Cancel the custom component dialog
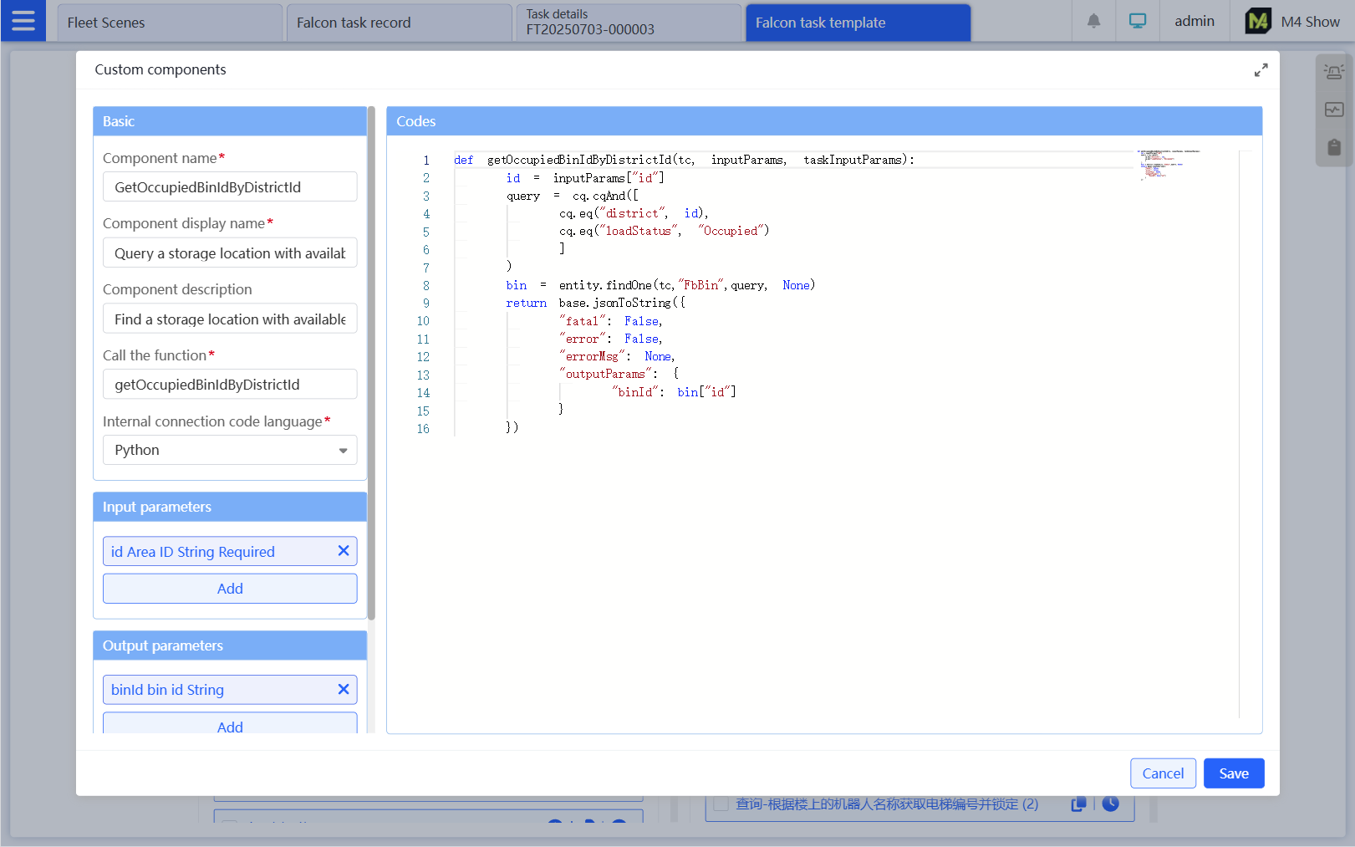This screenshot has height=847, width=1355. 1162,773
